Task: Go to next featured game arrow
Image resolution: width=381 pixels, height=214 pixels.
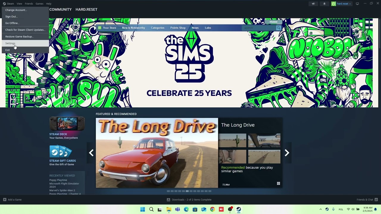Action: point(287,153)
